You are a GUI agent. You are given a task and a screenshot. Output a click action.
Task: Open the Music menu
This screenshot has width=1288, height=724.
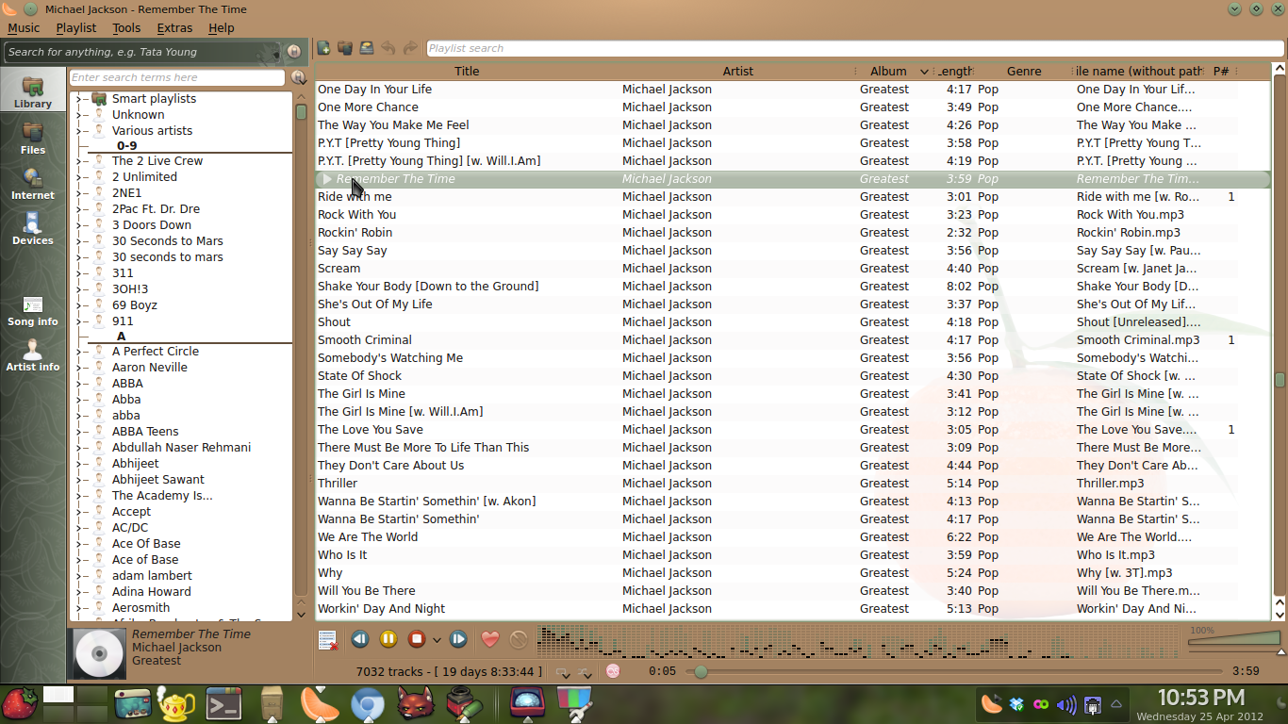point(24,28)
